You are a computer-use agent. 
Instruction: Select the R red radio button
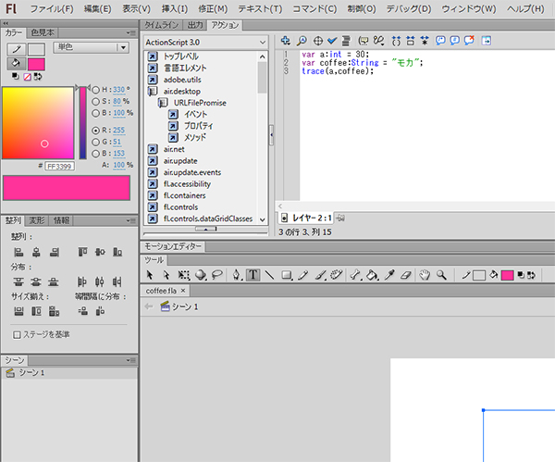coord(95,131)
